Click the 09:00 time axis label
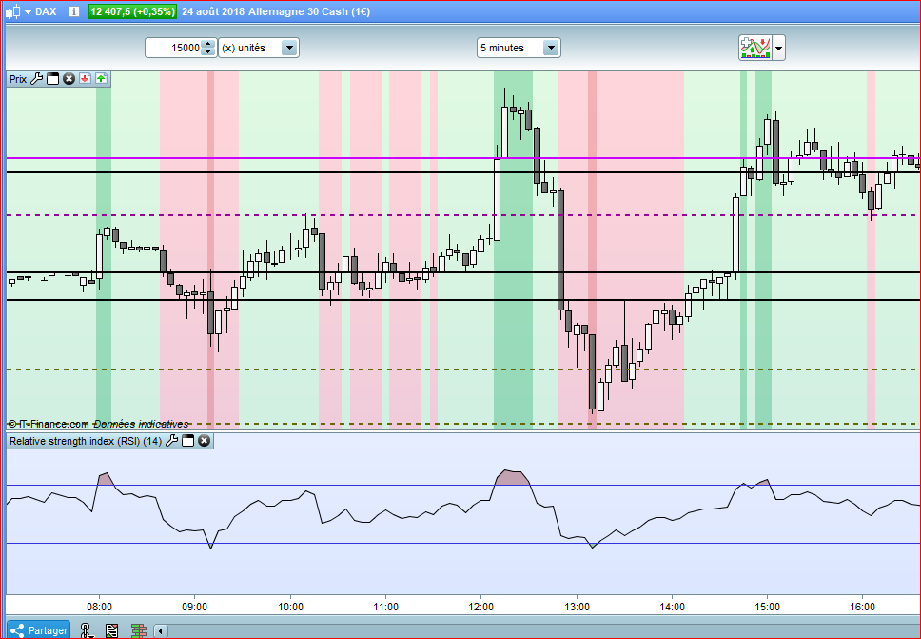Viewport: 921px width, 639px height. pos(194,606)
